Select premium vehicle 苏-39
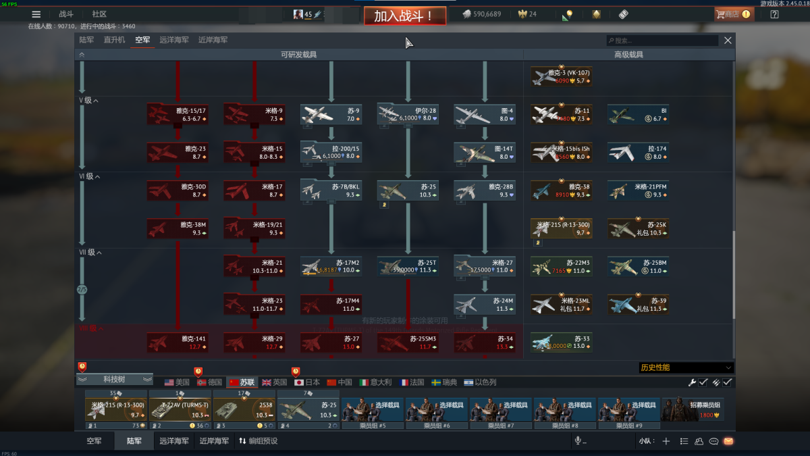810x456 pixels. tap(639, 305)
